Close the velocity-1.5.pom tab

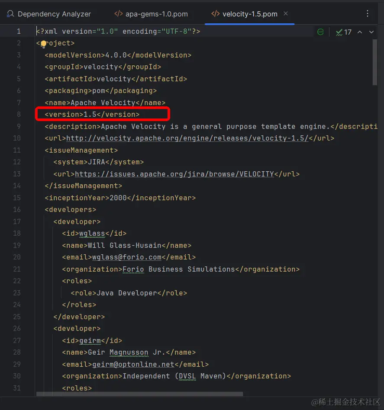pyautogui.click(x=286, y=13)
